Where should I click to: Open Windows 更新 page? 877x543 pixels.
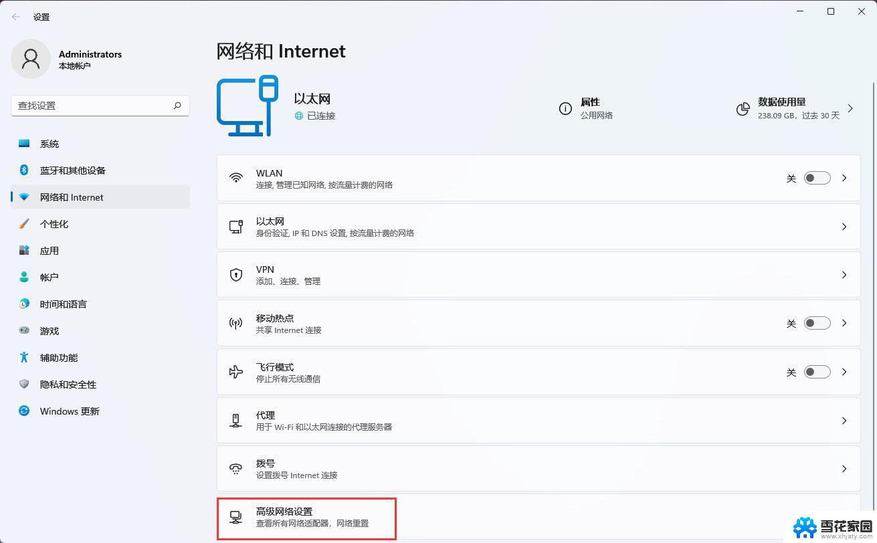click(100, 411)
